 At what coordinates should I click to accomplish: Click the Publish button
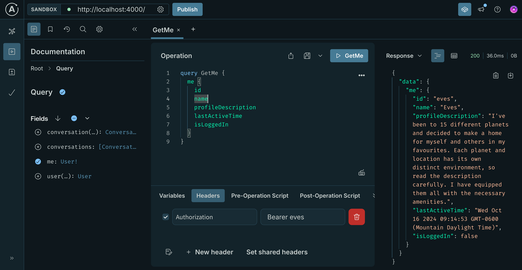point(187,9)
